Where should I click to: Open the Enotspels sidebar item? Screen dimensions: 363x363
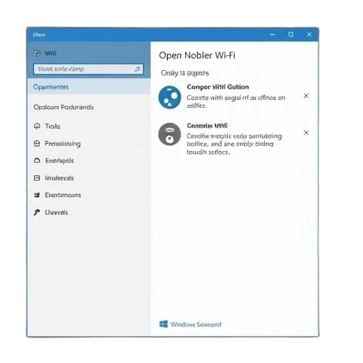coord(60,161)
